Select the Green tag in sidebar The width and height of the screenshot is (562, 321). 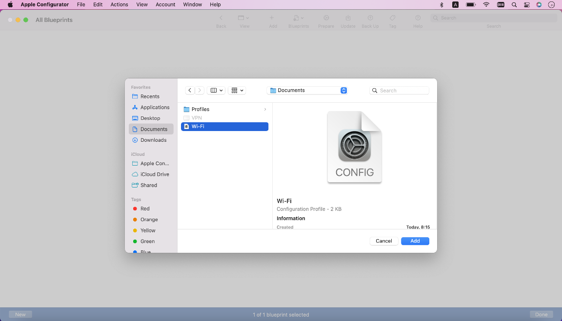point(147,241)
